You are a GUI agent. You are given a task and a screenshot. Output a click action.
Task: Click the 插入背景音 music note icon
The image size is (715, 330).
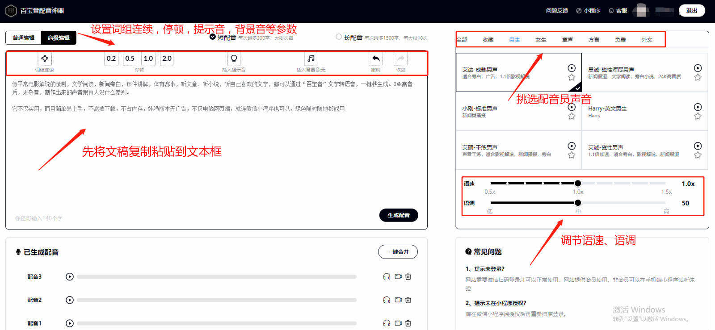(311, 58)
